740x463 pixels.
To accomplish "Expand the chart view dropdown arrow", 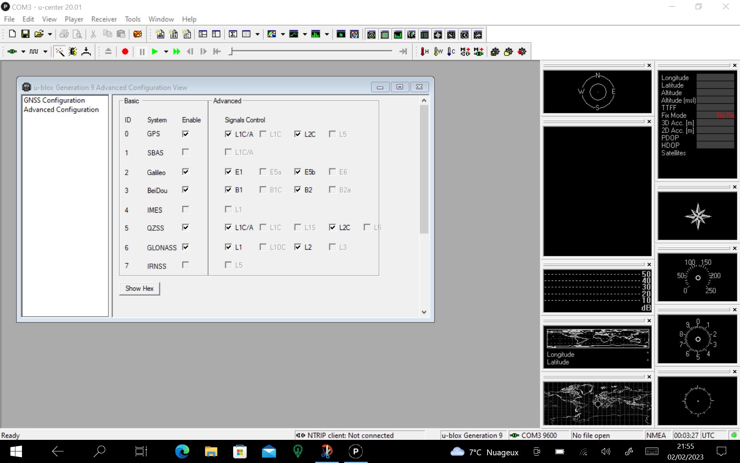I will tap(305, 34).
